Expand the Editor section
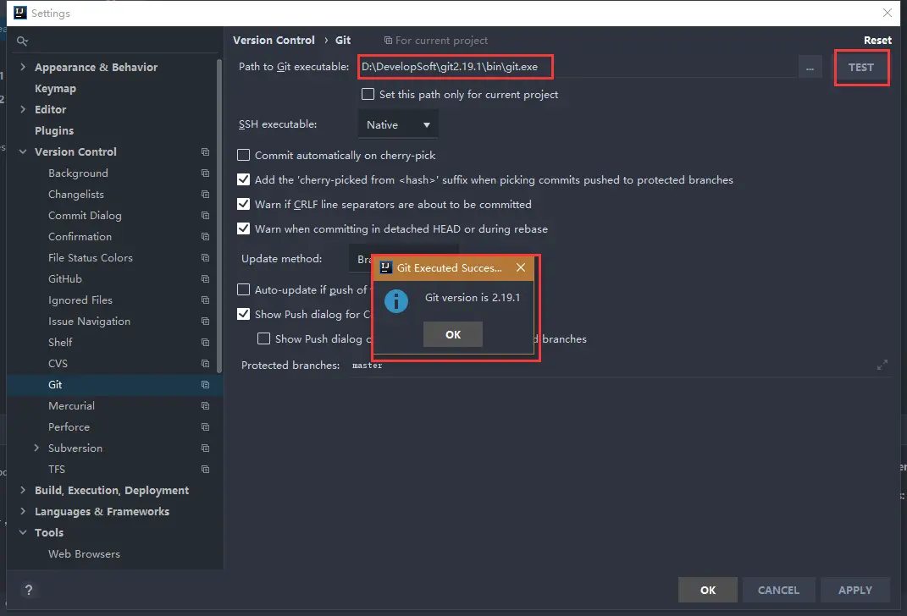This screenshot has width=907, height=616. pyautogui.click(x=23, y=109)
